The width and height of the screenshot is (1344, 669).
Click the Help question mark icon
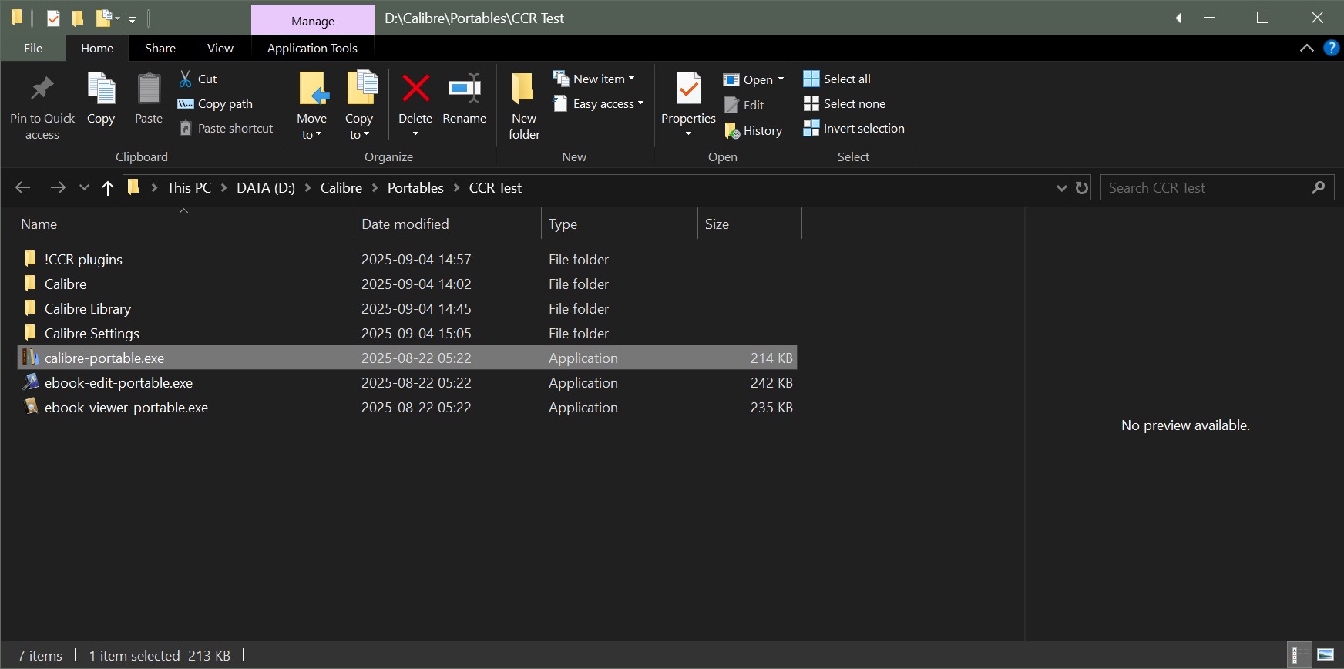(1331, 48)
